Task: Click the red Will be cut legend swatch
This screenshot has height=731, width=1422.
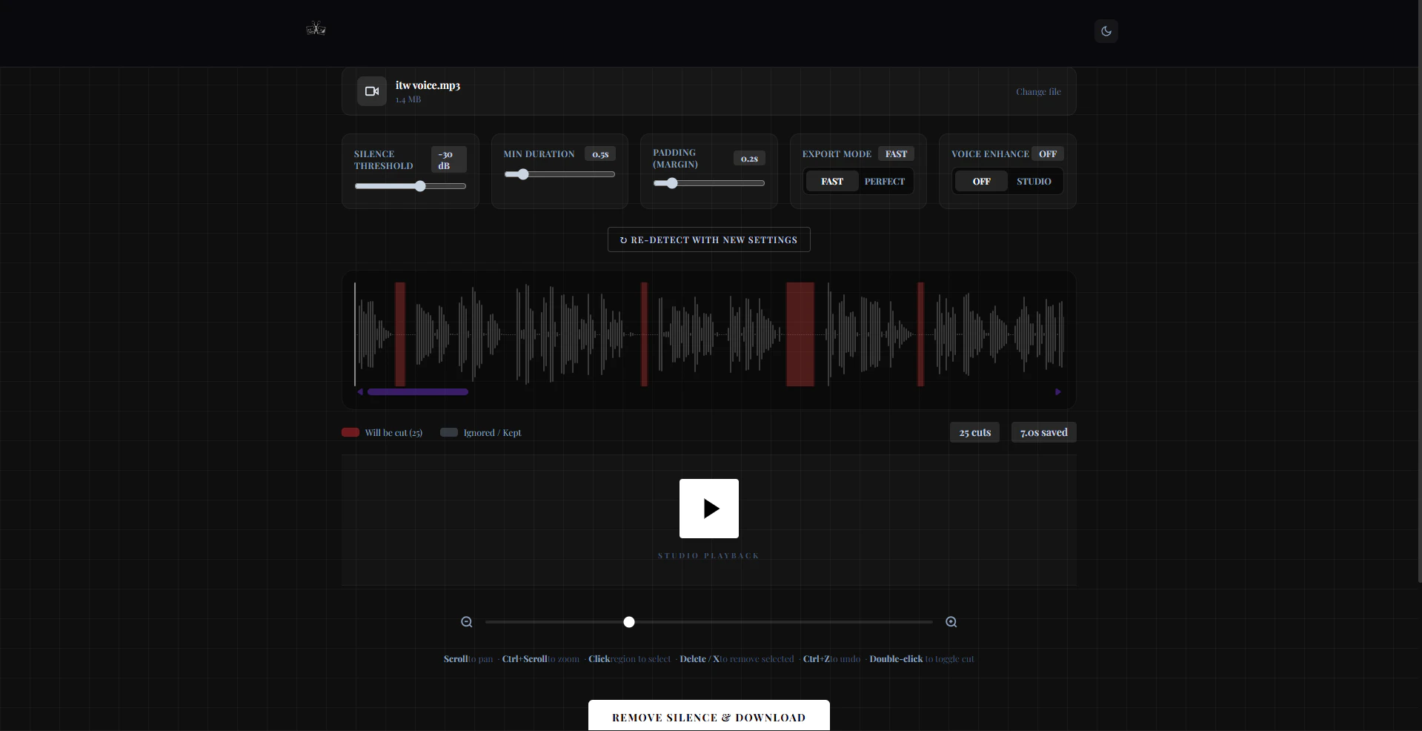Action: click(x=350, y=432)
